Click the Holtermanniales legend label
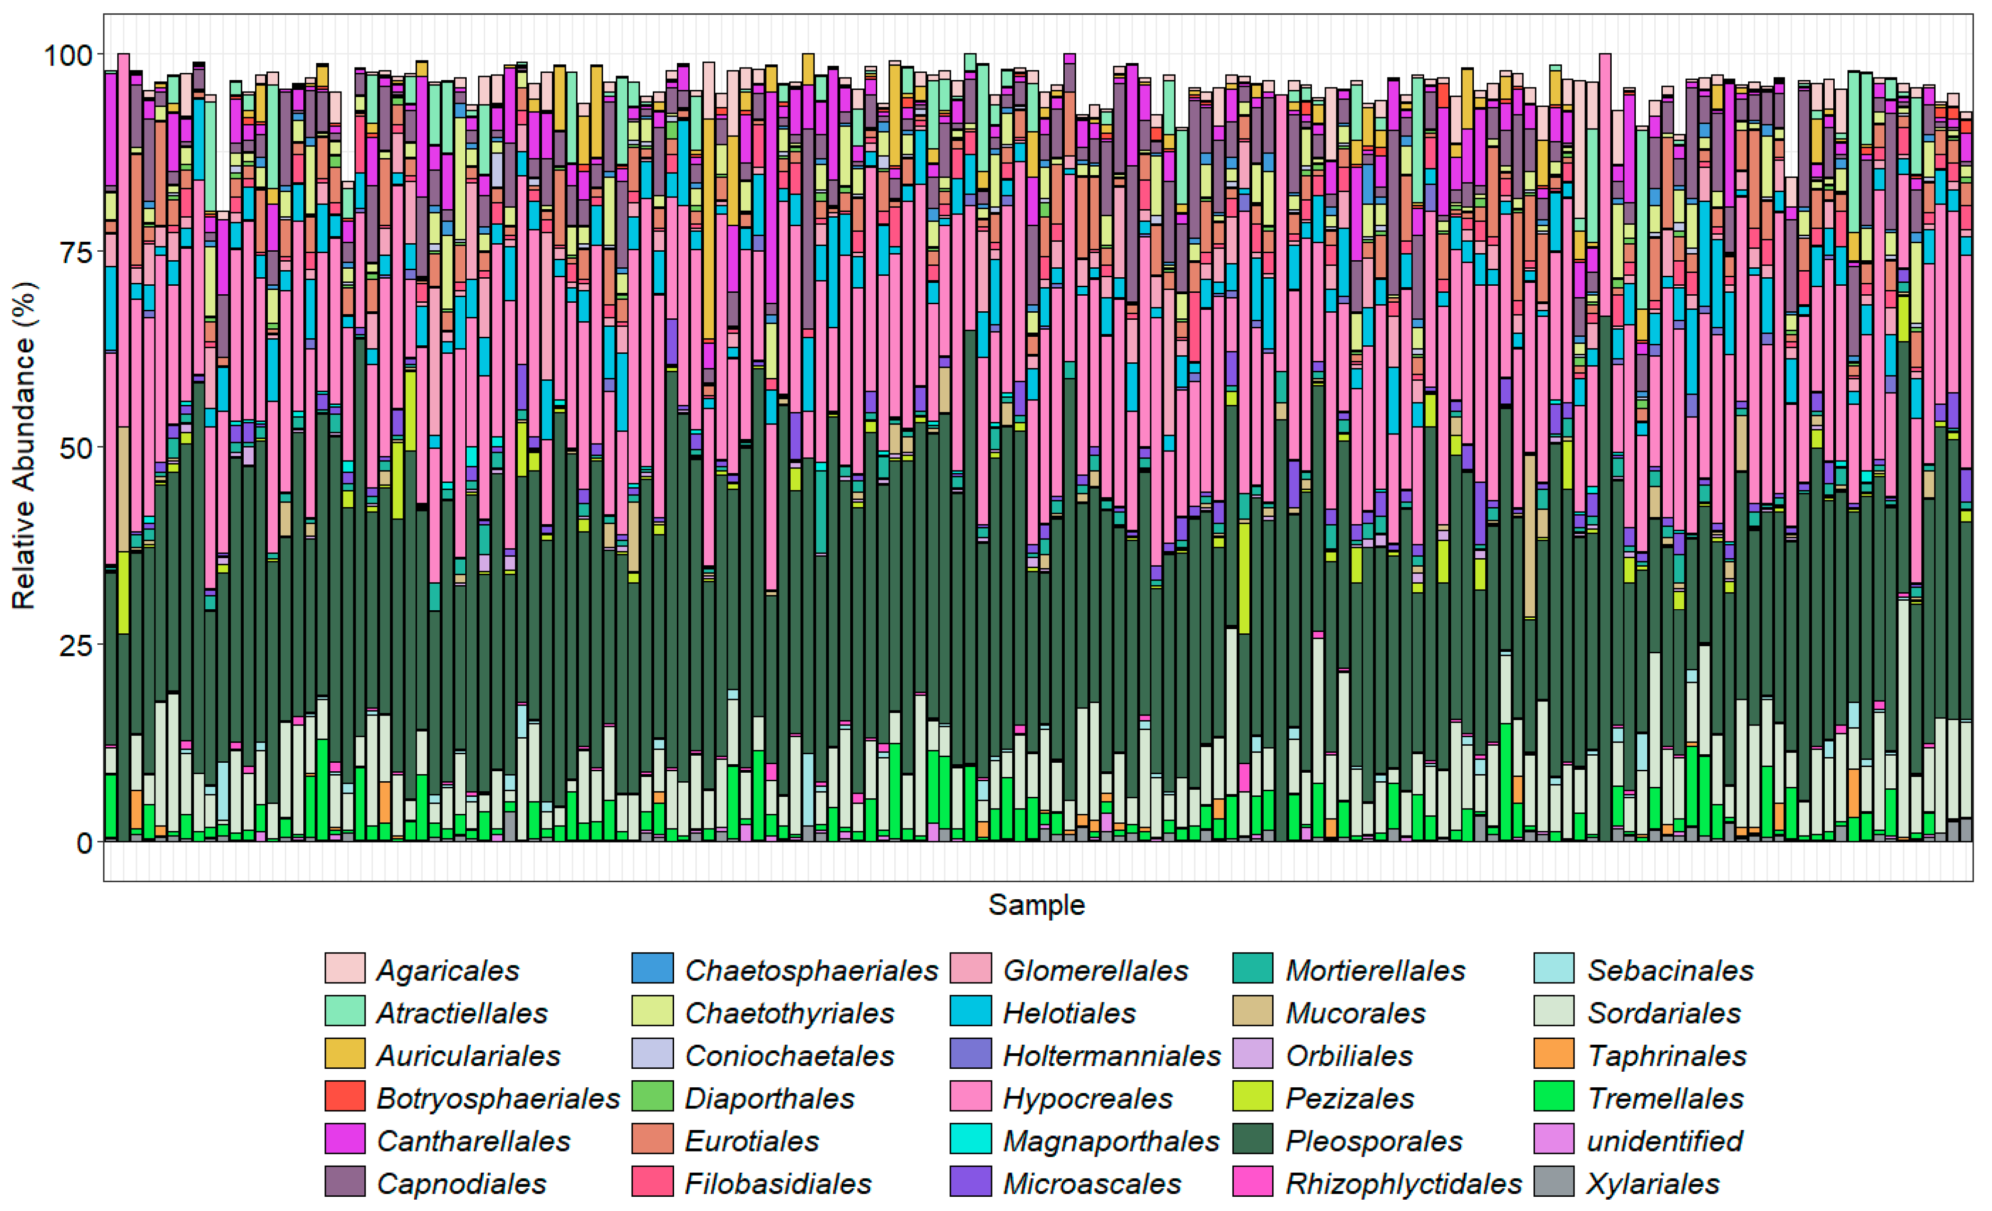This screenshot has height=1211, width=1992. pyautogui.click(x=1111, y=1055)
